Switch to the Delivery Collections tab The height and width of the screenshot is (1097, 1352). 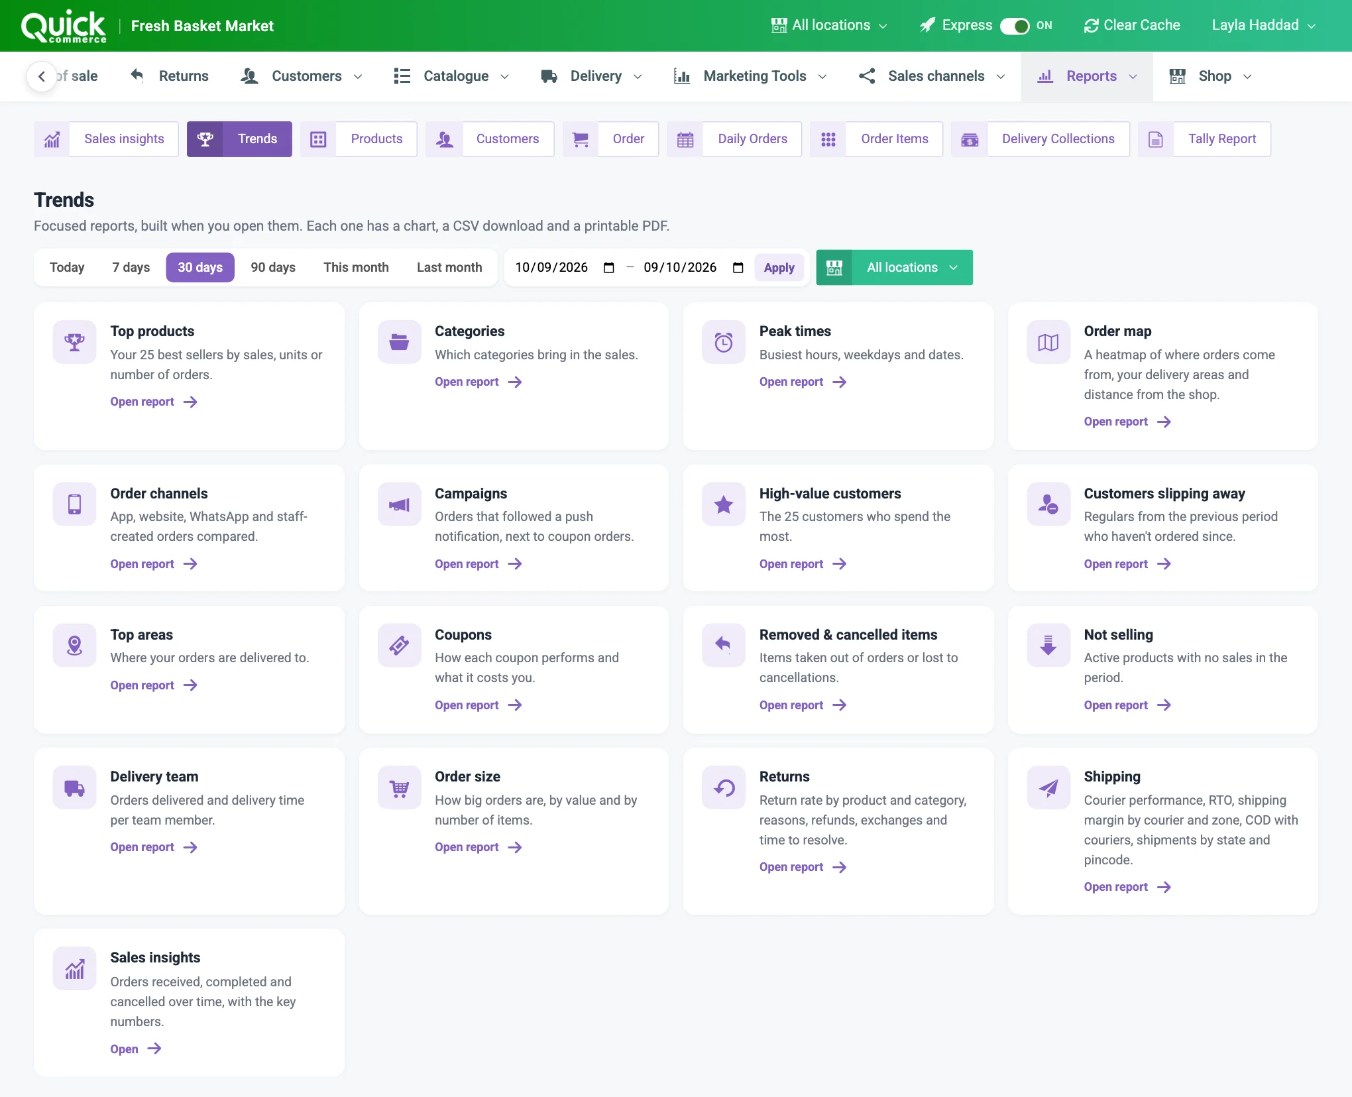tap(1040, 139)
